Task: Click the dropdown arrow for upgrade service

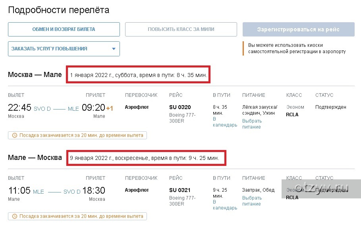Action: [x=114, y=49]
